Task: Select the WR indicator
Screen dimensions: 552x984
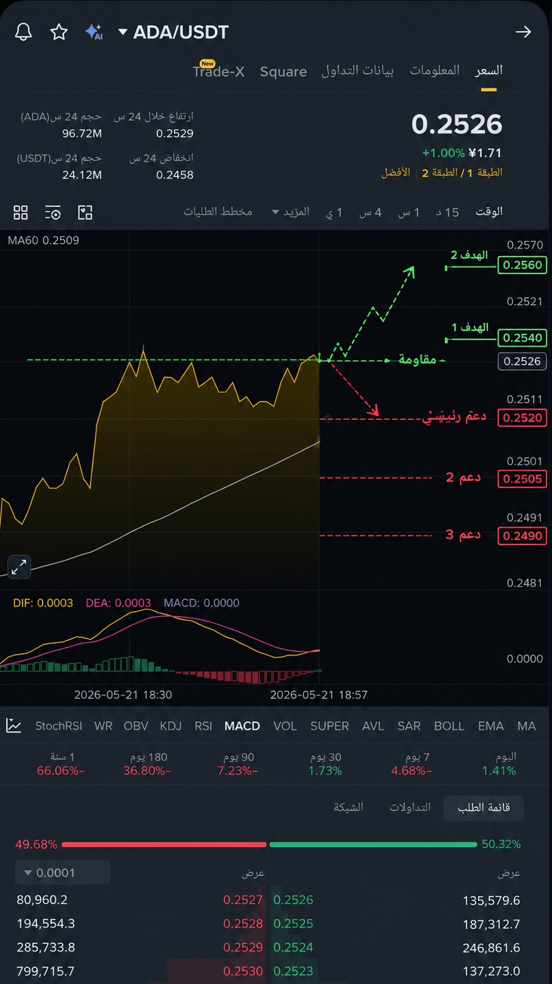Action: 103,726
